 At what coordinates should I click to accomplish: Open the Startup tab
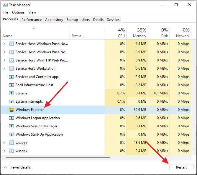(x=72, y=20)
